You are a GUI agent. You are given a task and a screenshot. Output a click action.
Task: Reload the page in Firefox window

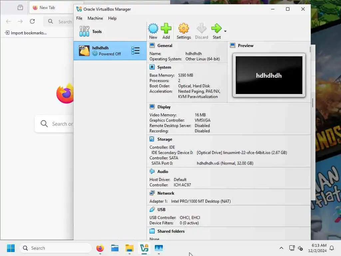[32, 21]
